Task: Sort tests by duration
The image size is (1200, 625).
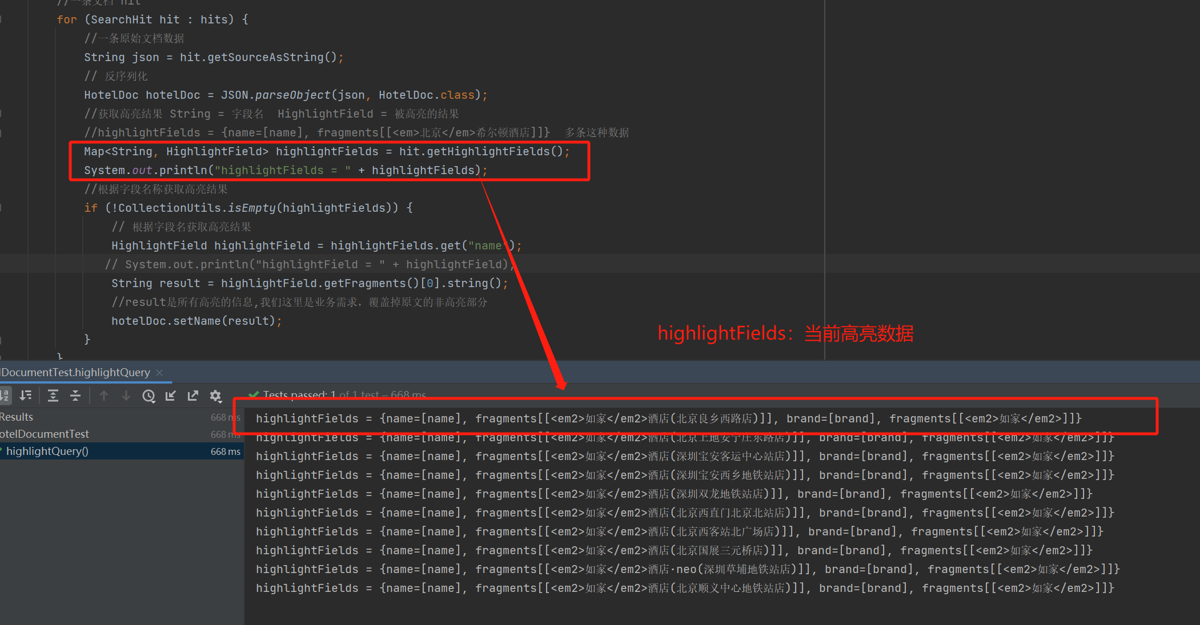Action: point(26,396)
